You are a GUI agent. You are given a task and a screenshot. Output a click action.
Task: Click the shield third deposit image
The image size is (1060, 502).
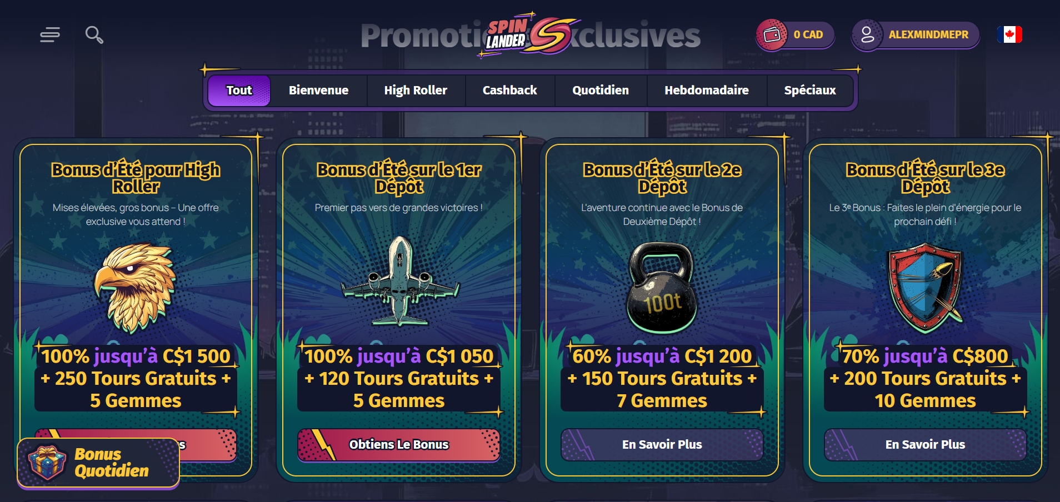click(x=925, y=287)
